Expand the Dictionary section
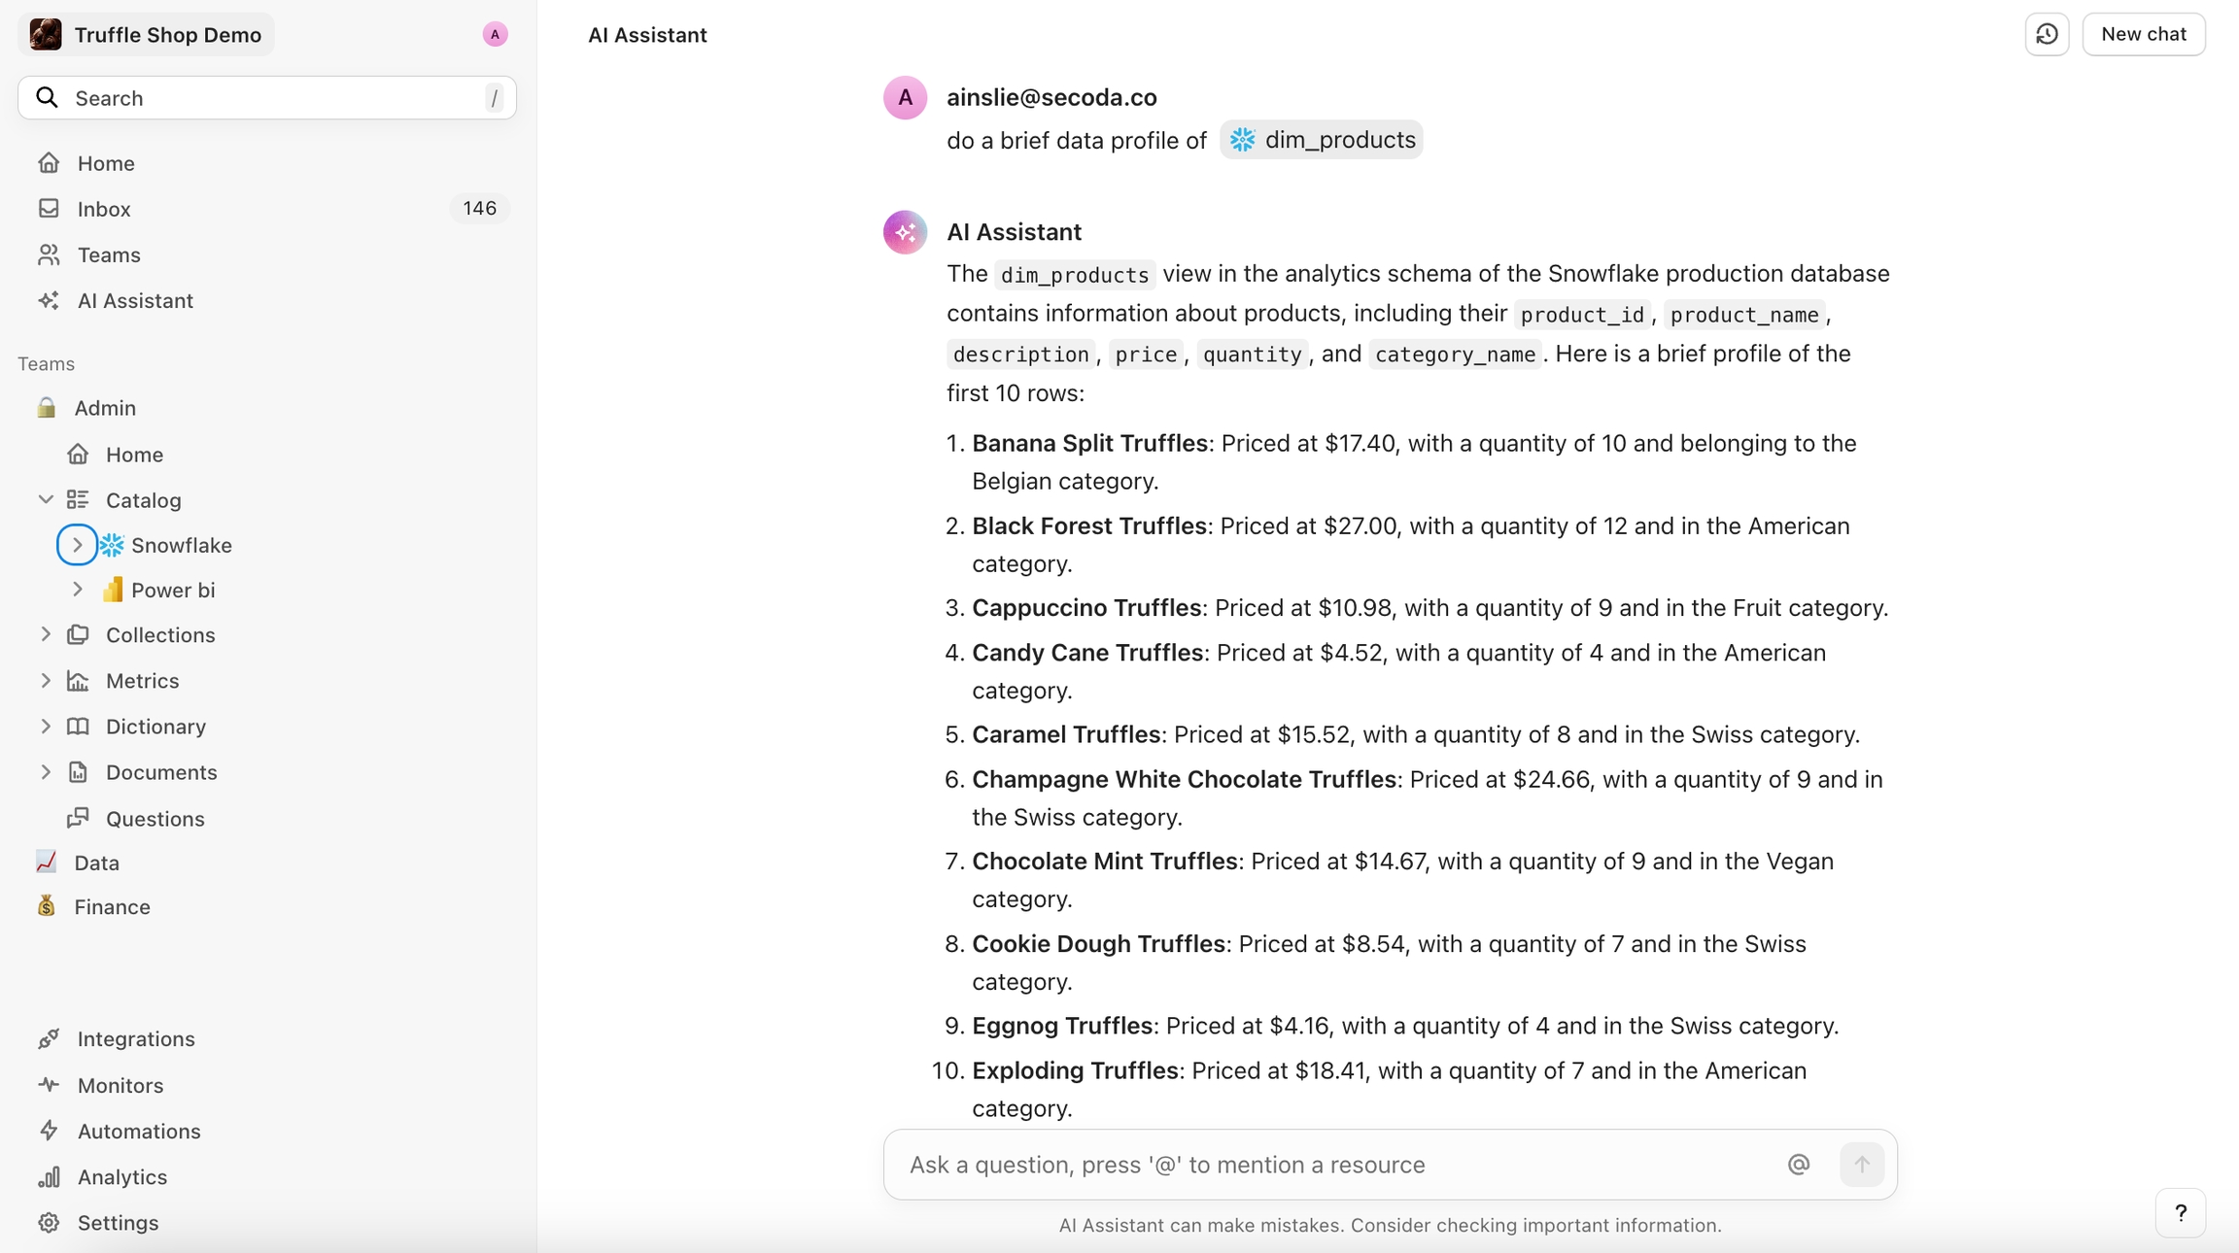 [46, 727]
